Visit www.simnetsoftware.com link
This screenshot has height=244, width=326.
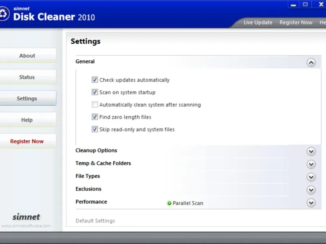point(26,226)
